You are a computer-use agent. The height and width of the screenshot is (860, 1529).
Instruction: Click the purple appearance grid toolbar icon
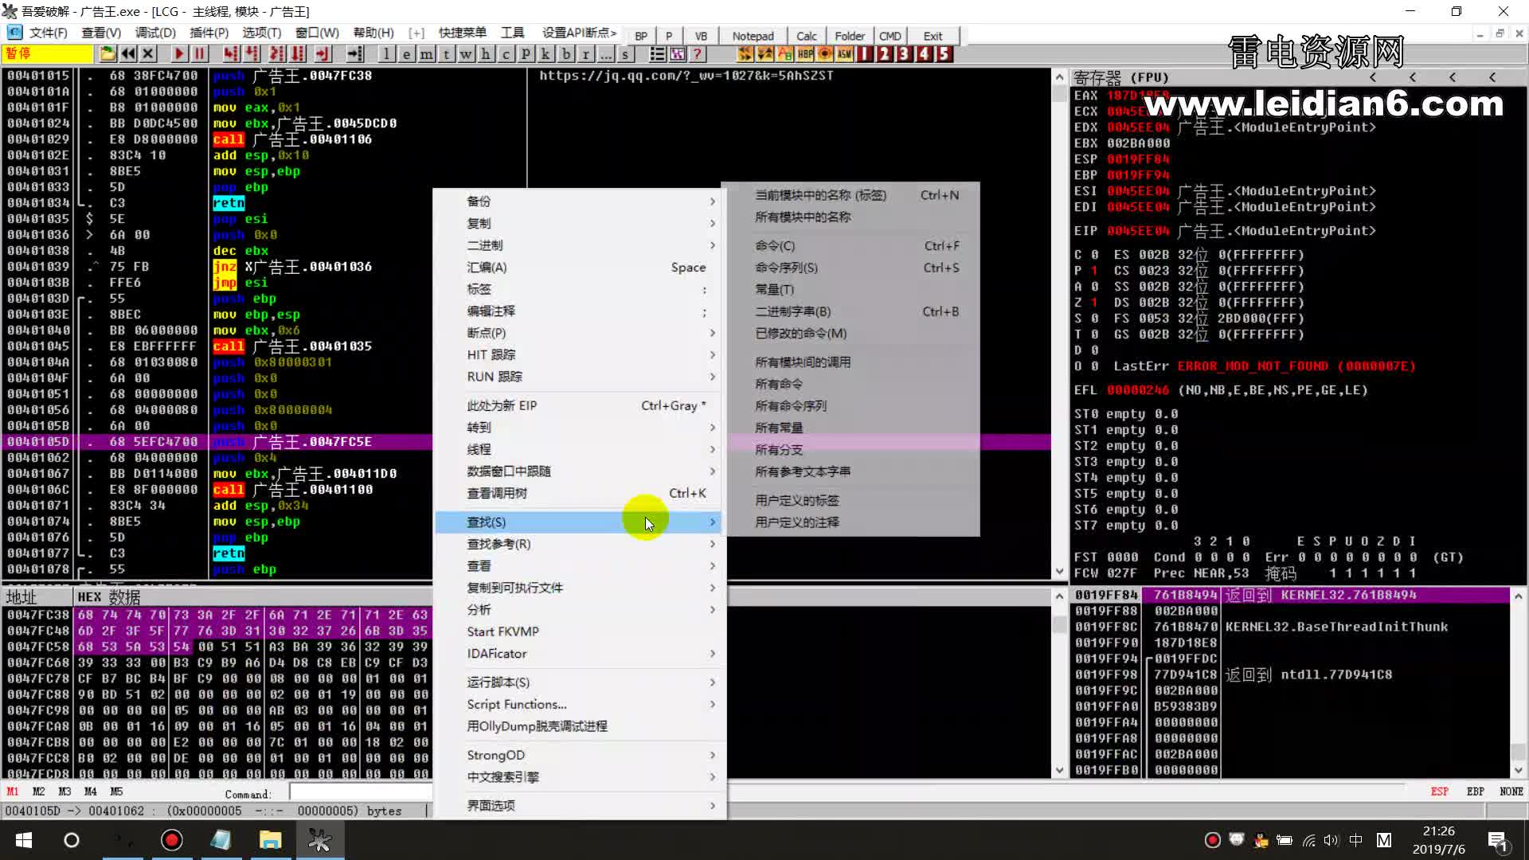678,53
